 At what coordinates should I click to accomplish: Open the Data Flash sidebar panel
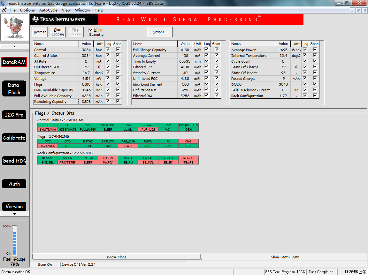[14, 89]
